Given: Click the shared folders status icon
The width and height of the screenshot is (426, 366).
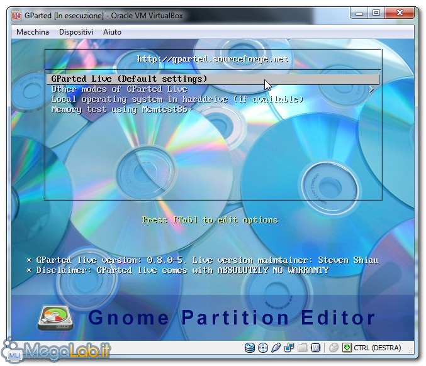Looking at the screenshot, I should click(303, 348).
